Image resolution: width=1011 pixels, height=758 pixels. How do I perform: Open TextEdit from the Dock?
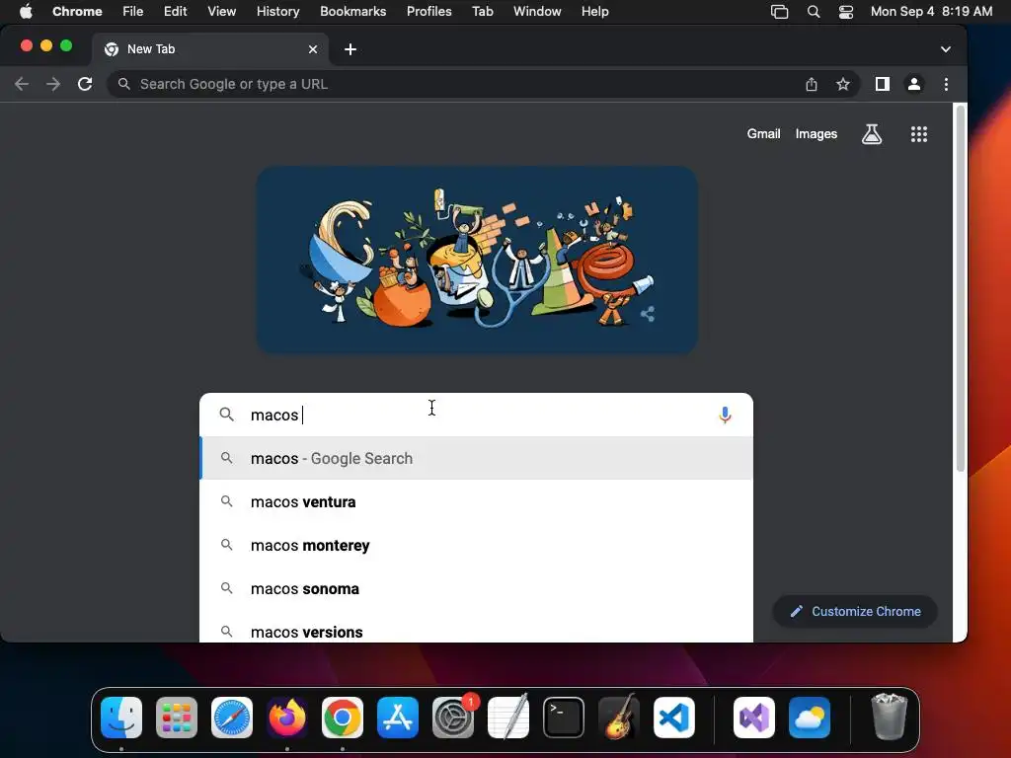508,718
